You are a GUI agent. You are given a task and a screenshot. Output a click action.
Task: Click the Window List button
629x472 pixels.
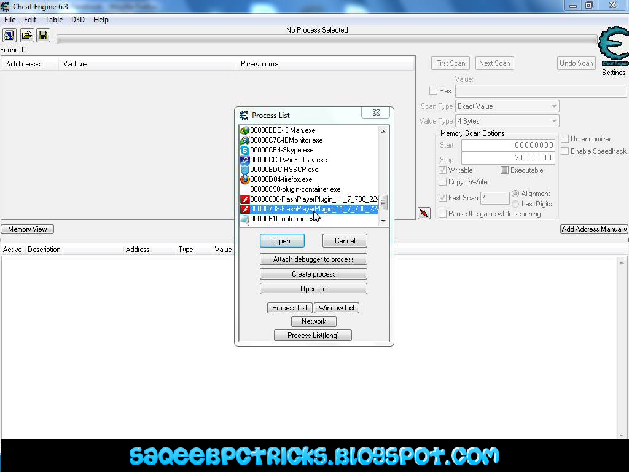(337, 308)
